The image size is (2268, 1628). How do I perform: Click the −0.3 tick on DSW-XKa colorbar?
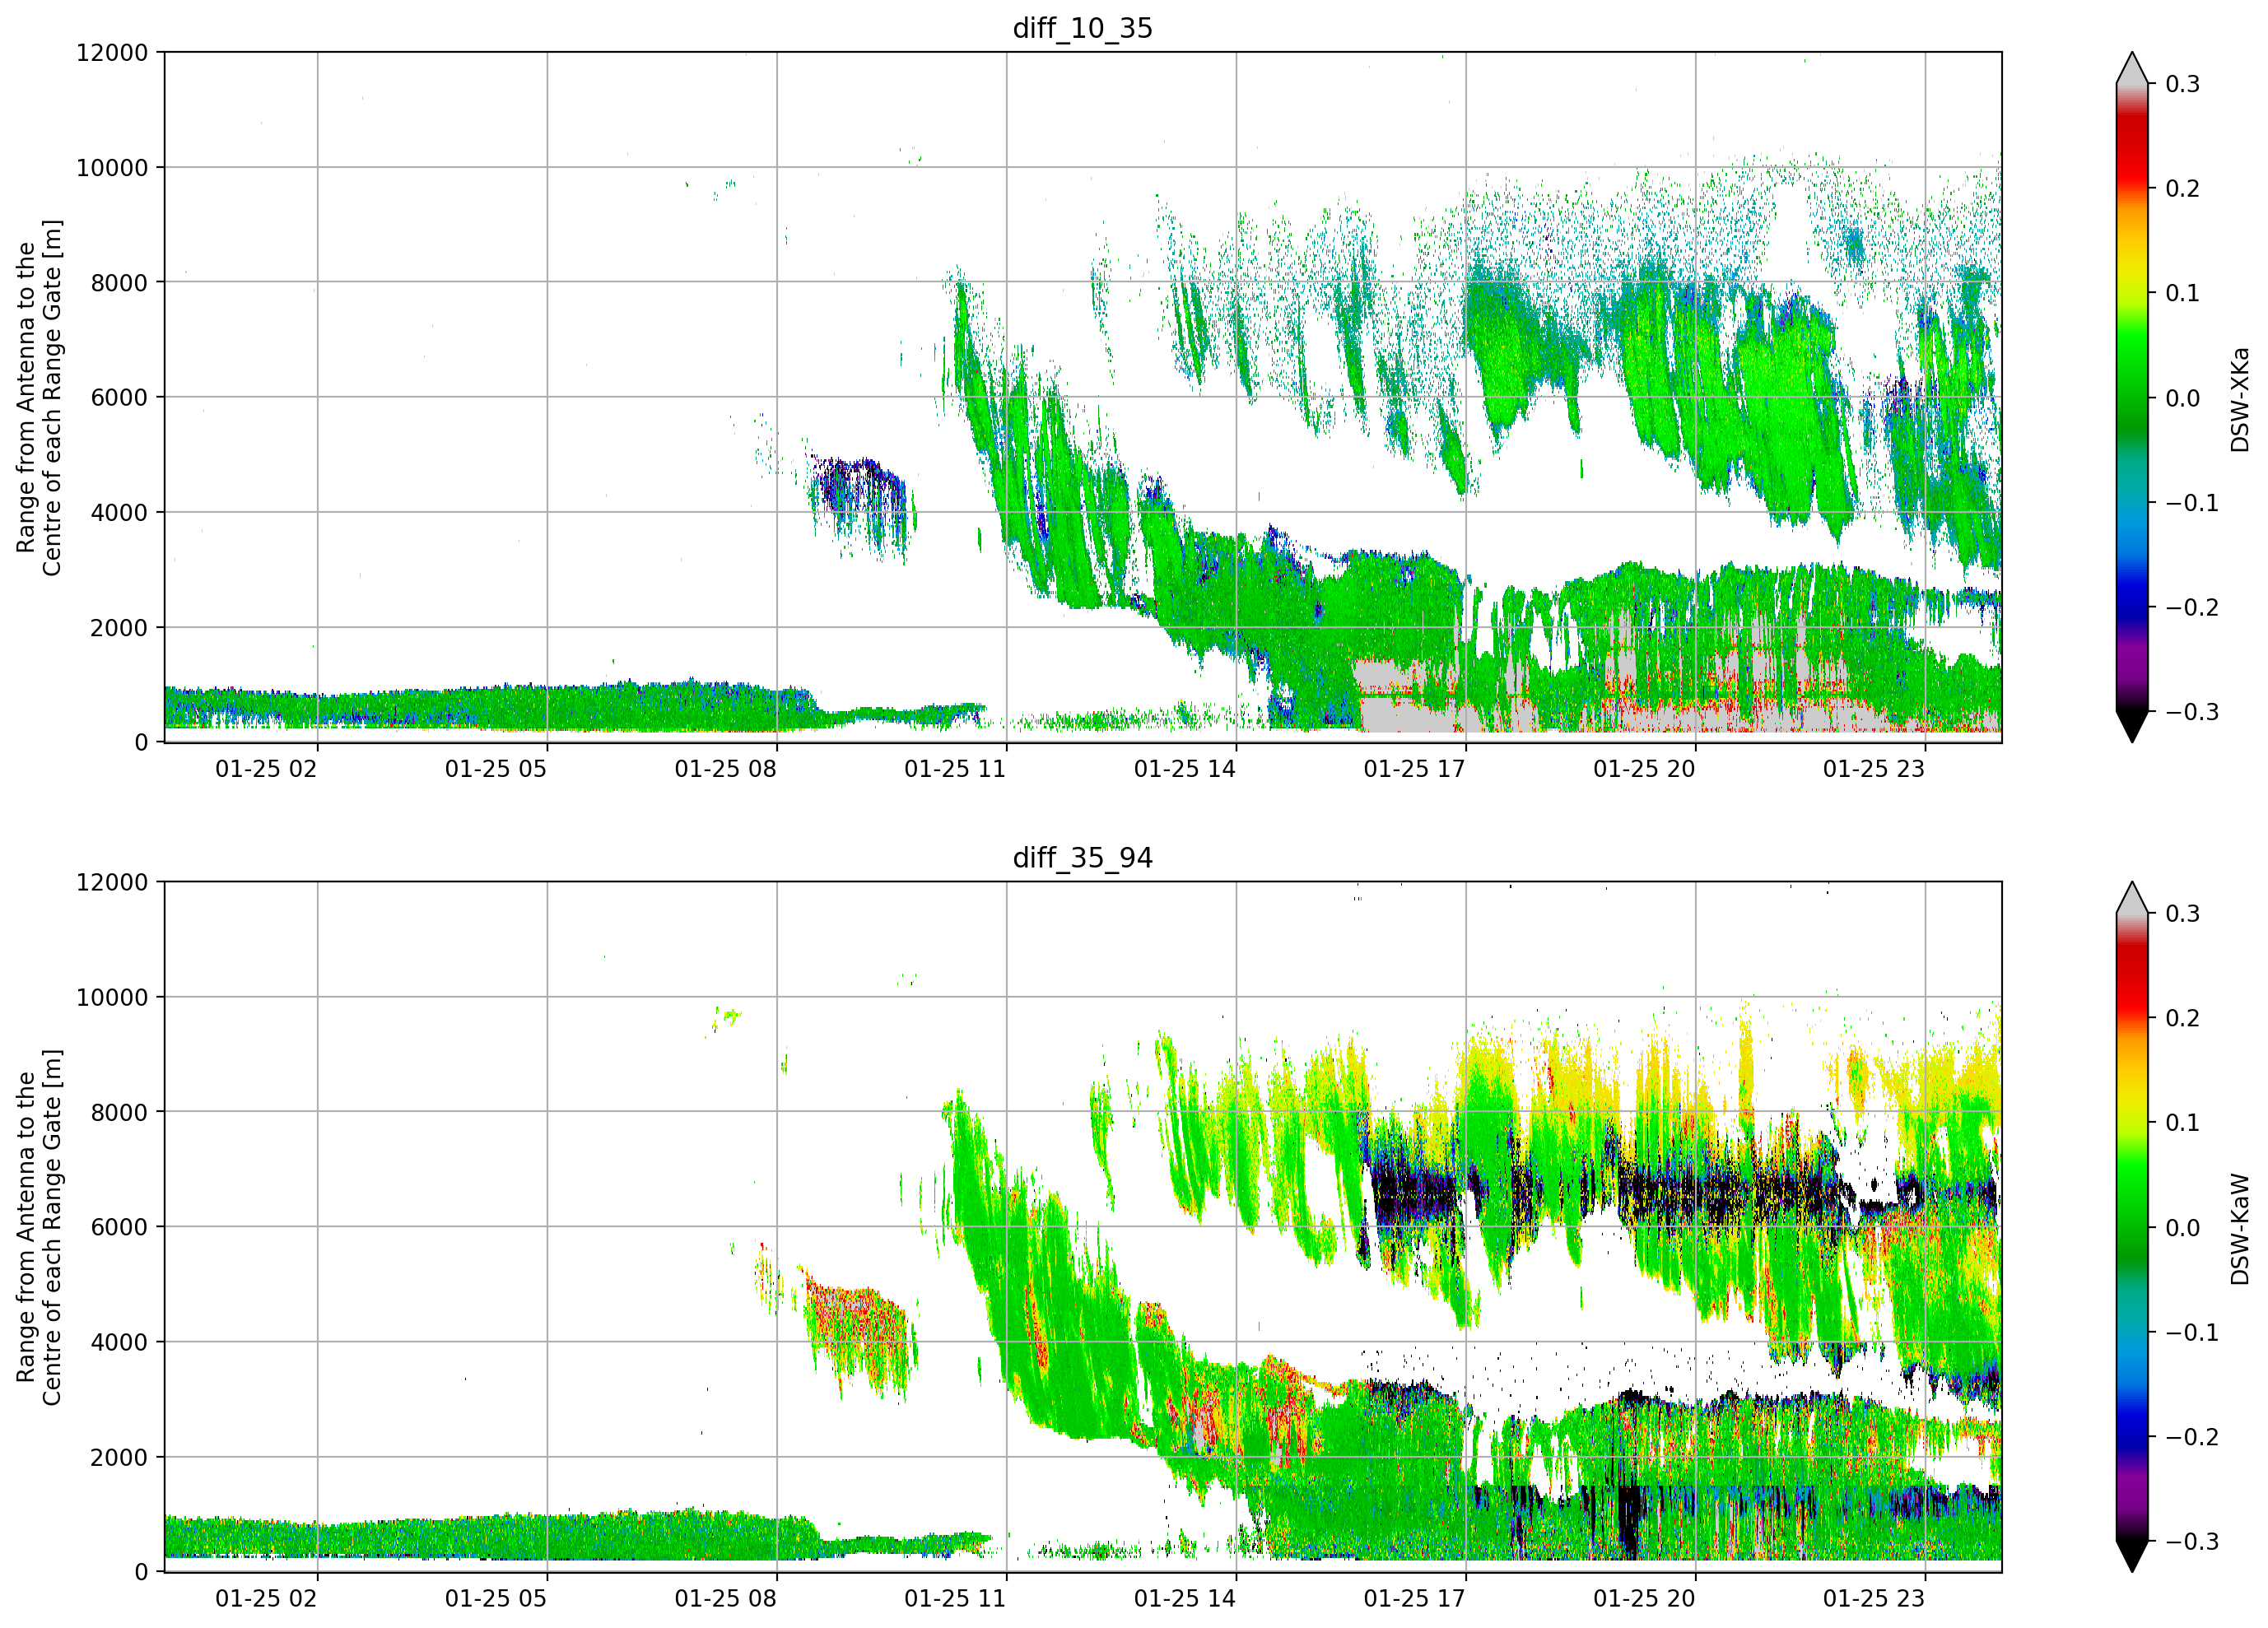pyautogui.click(x=2192, y=712)
